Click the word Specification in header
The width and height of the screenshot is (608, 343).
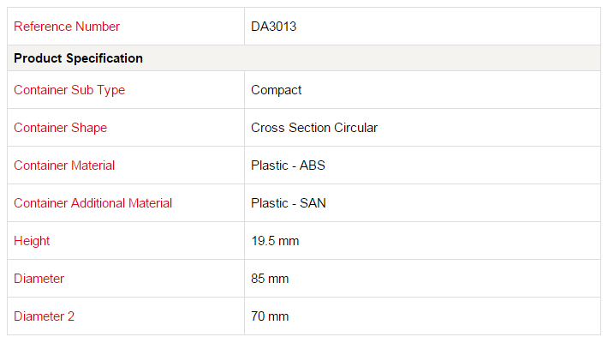(x=104, y=58)
